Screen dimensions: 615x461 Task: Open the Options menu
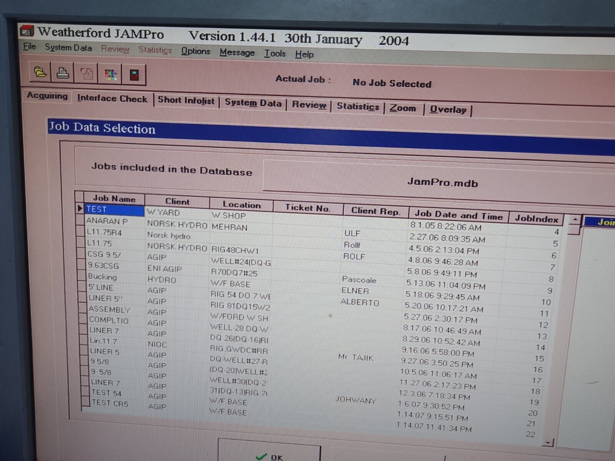click(196, 51)
